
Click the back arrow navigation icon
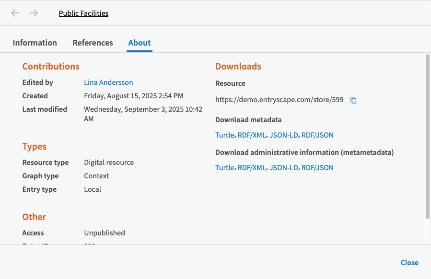pyautogui.click(x=15, y=13)
